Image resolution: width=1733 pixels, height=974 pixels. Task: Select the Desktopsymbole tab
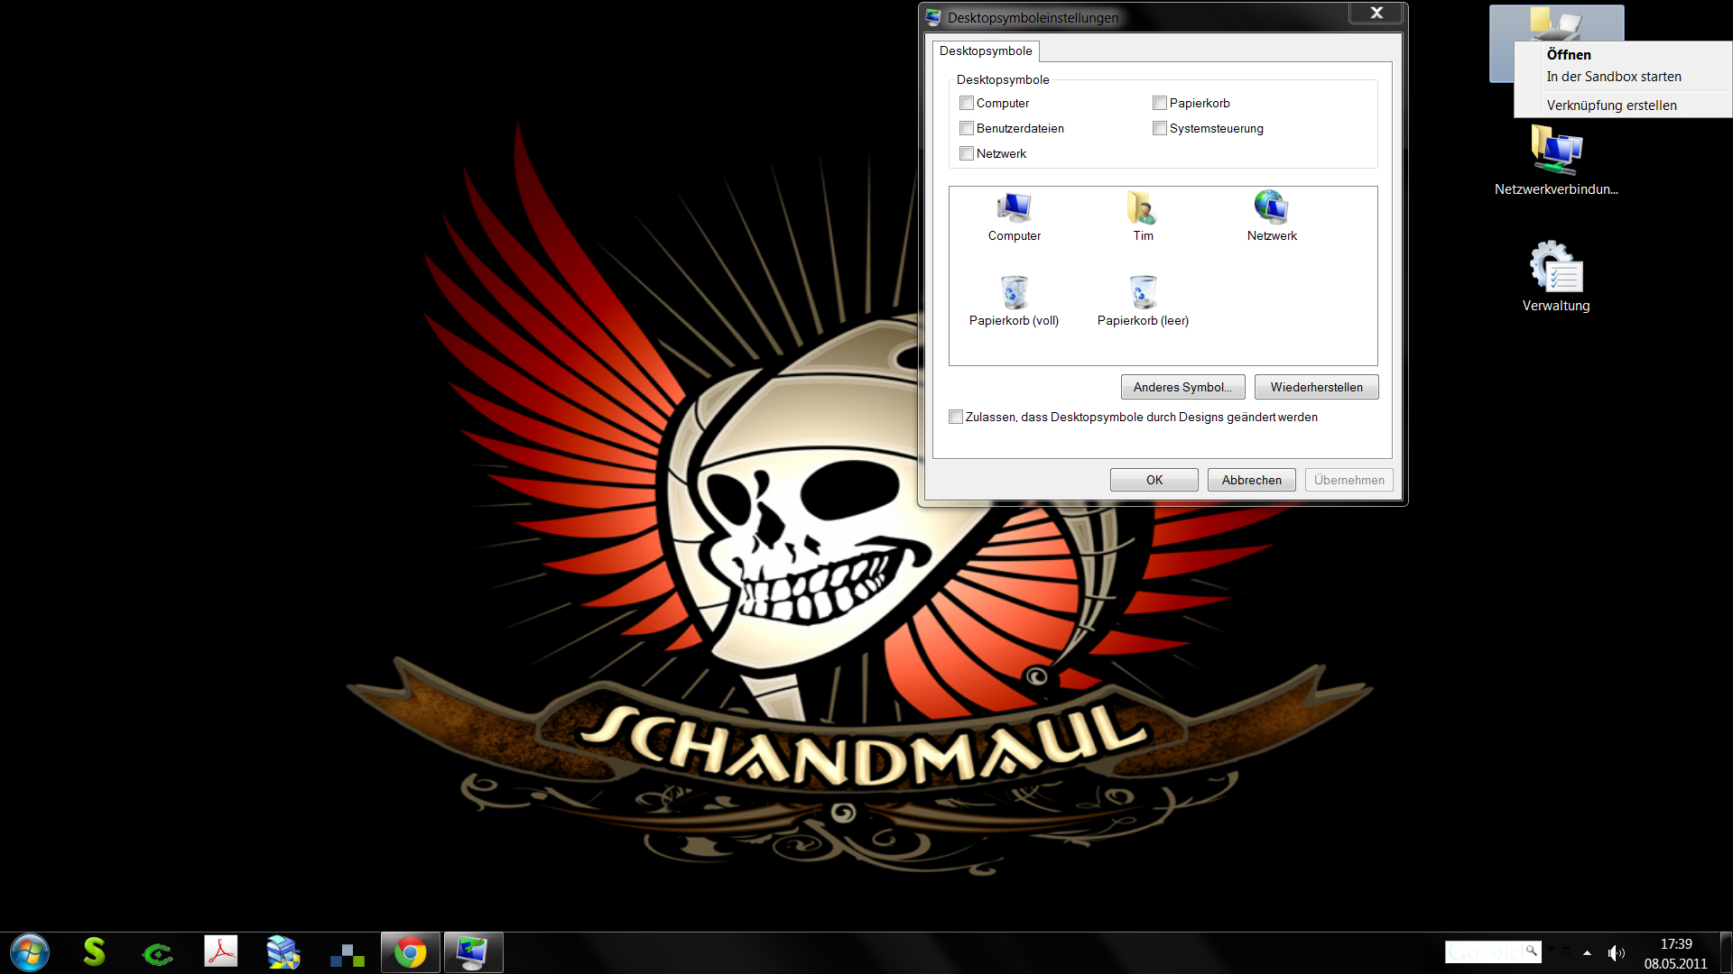tap(986, 51)
